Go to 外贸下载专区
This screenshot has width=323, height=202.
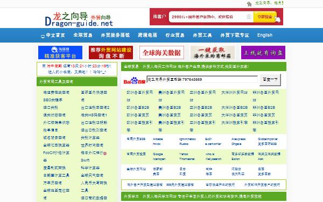[x=235, y=35]
